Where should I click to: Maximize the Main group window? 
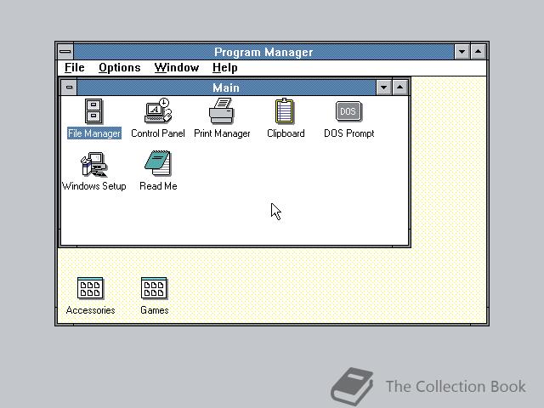[x=399, y=88]
